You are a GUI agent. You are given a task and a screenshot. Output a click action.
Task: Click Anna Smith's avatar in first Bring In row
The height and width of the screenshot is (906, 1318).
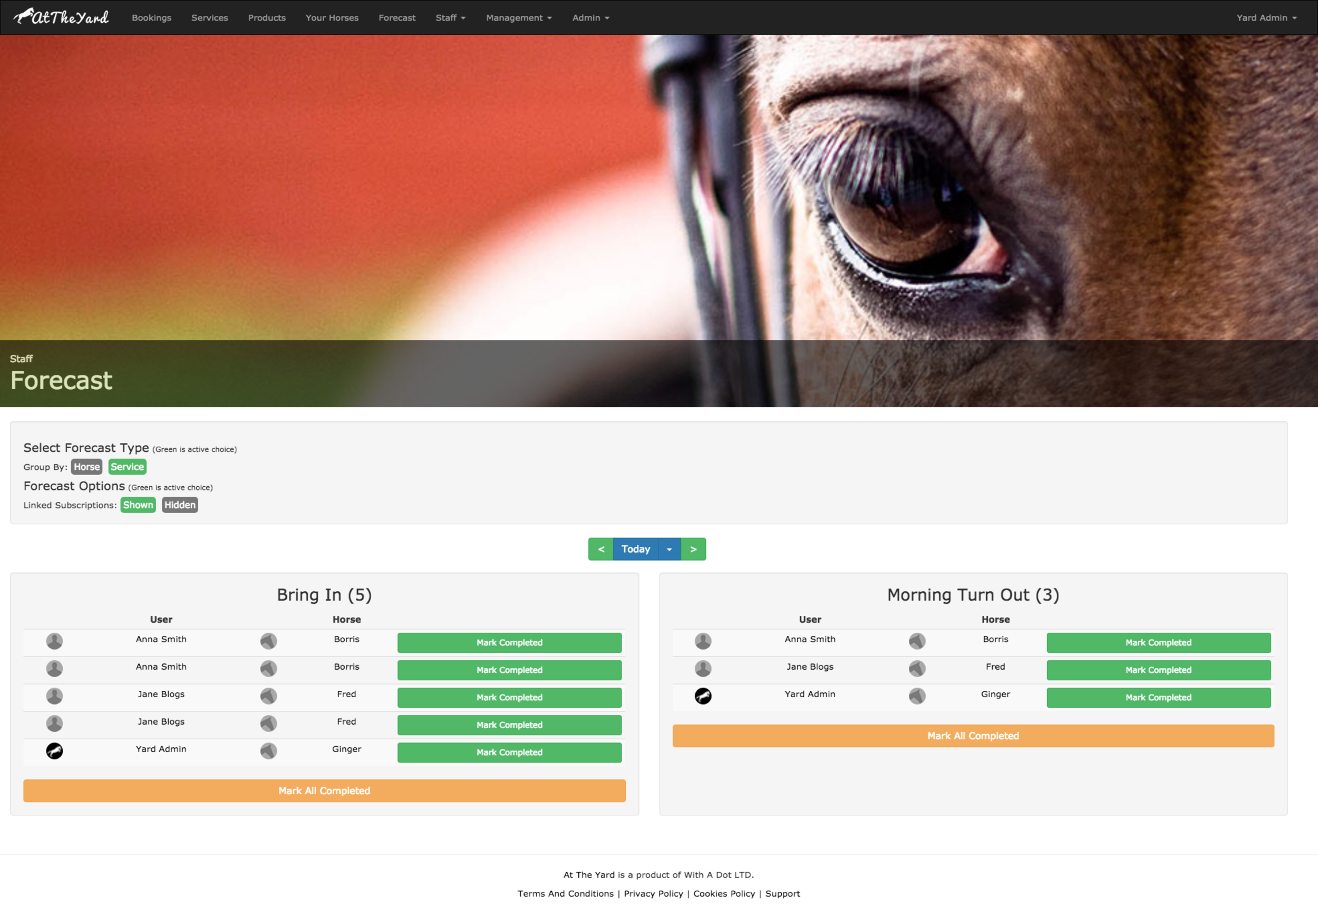click(x=54, y=641)
